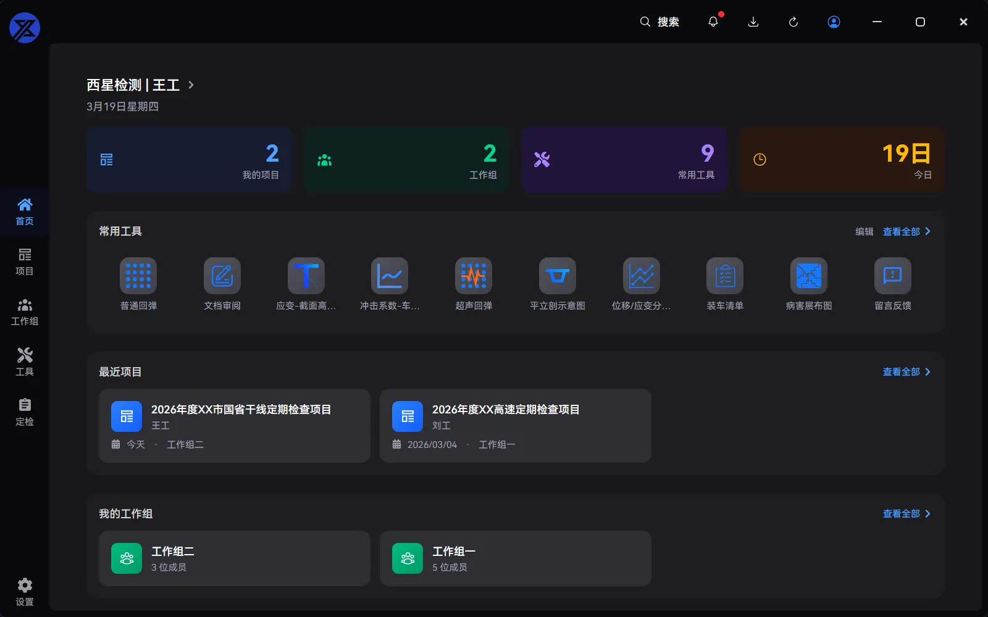This screenshot has height=617, width=988.
Task: Open the 超声回弹 tool
Action: [x=474, y=276]
